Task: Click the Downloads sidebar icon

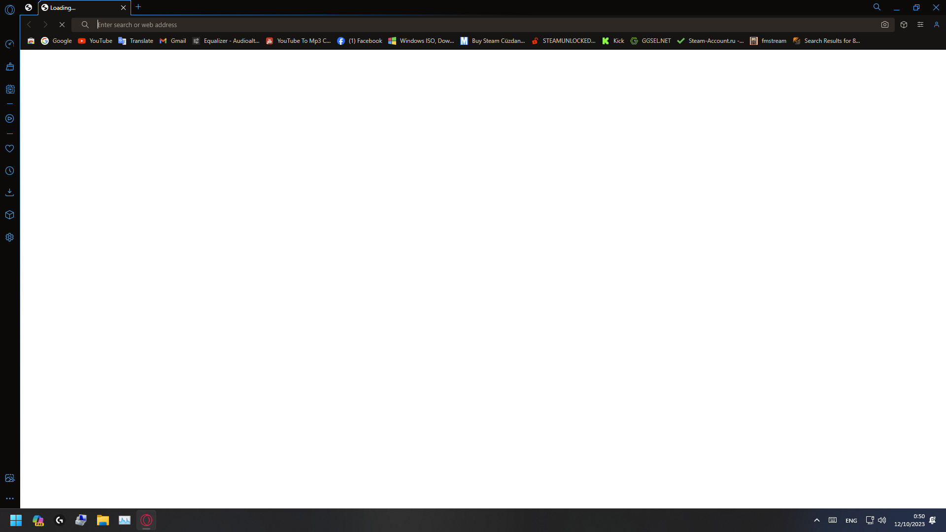Action: tap(10, 192)
